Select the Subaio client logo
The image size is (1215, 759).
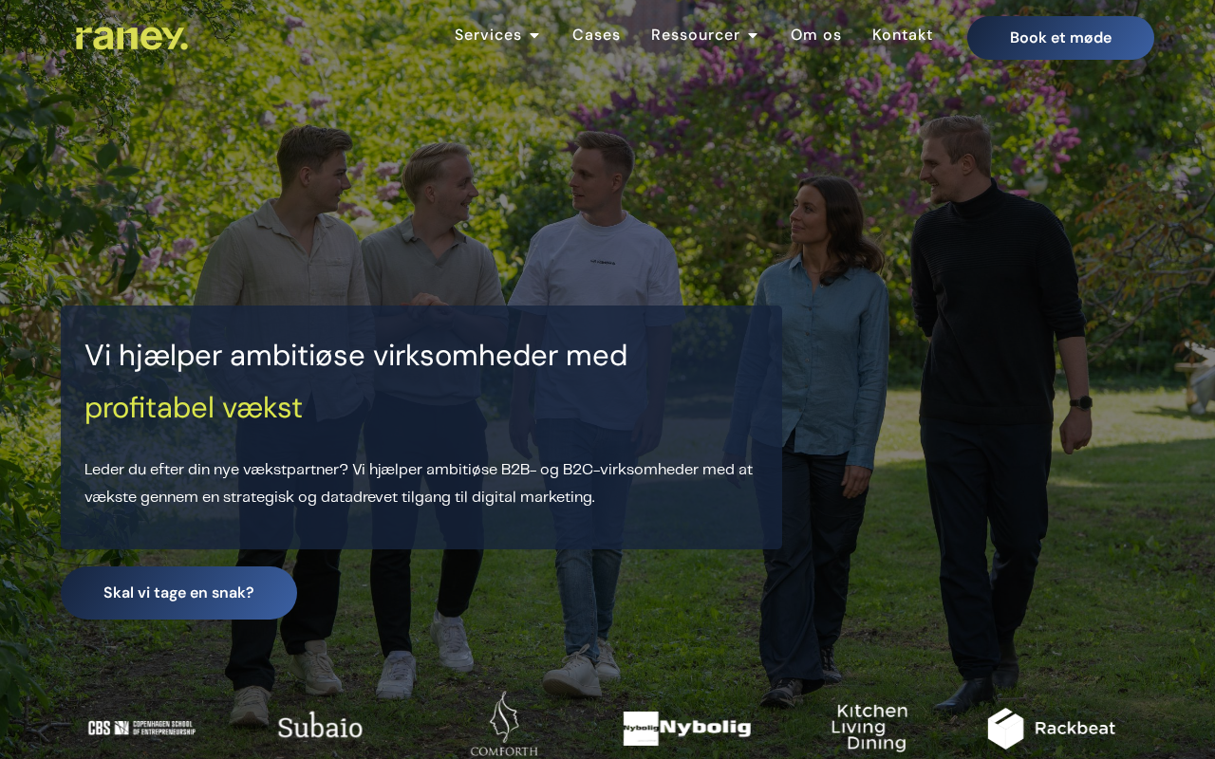coord(320,727)
